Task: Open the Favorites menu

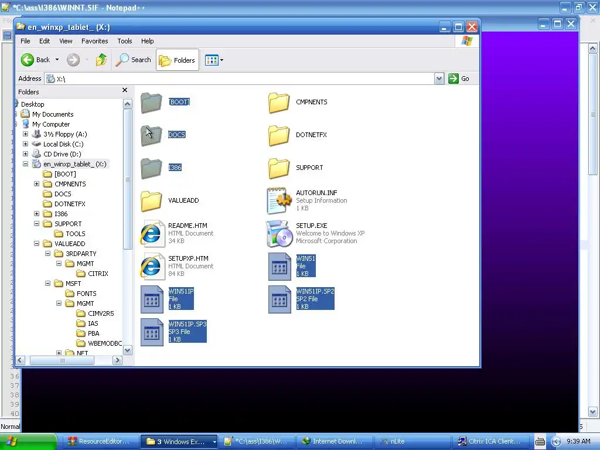Action: [94, 41]
